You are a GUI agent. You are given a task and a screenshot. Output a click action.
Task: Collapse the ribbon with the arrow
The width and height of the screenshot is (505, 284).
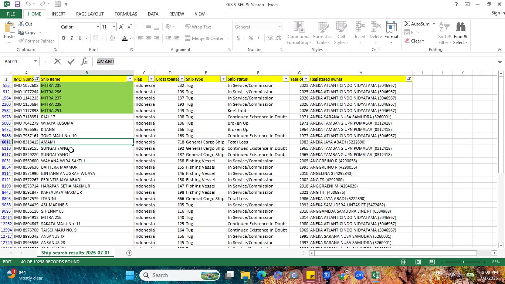tap(499, 50)
